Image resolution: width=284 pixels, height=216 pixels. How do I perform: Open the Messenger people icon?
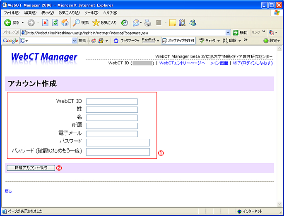[193, 23]
